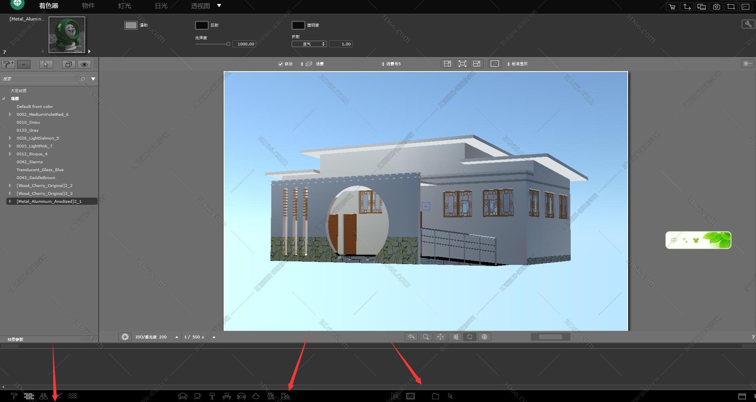
Task: Select the Translucent_Glass_Blue material
Action: click(x=40, y=170)
